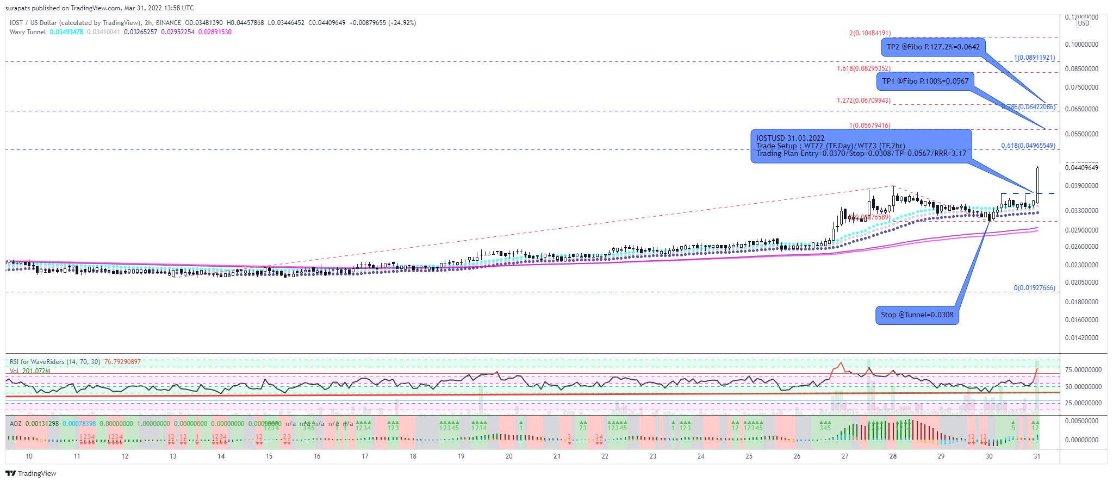Click the AOZ value 0.00131298
The height and width of the screenshot is (483, 1113).
(42, 424)
